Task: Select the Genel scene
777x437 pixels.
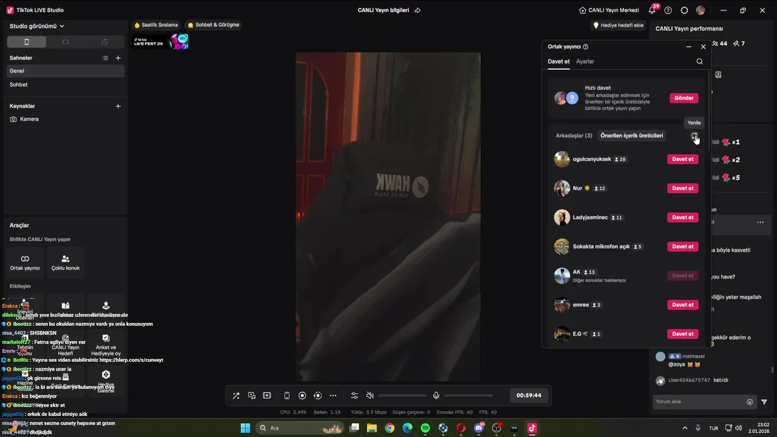Action: coord(66,71)
